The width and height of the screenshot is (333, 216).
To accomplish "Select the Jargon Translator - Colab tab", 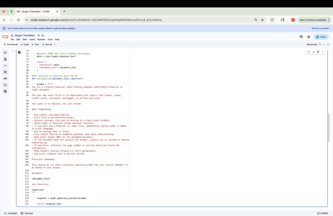I will [35, 12].
